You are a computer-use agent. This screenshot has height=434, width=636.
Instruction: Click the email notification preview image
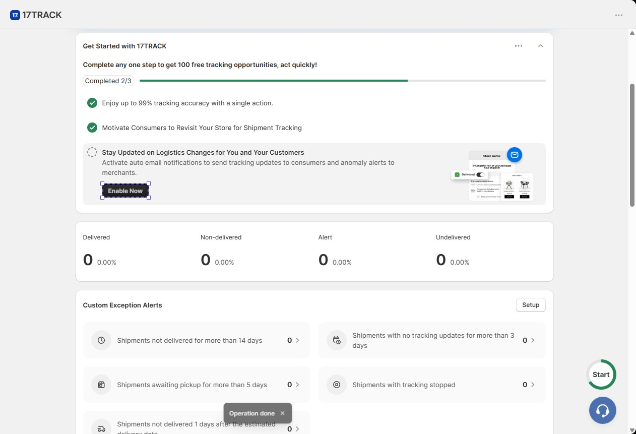pos(492,174)
